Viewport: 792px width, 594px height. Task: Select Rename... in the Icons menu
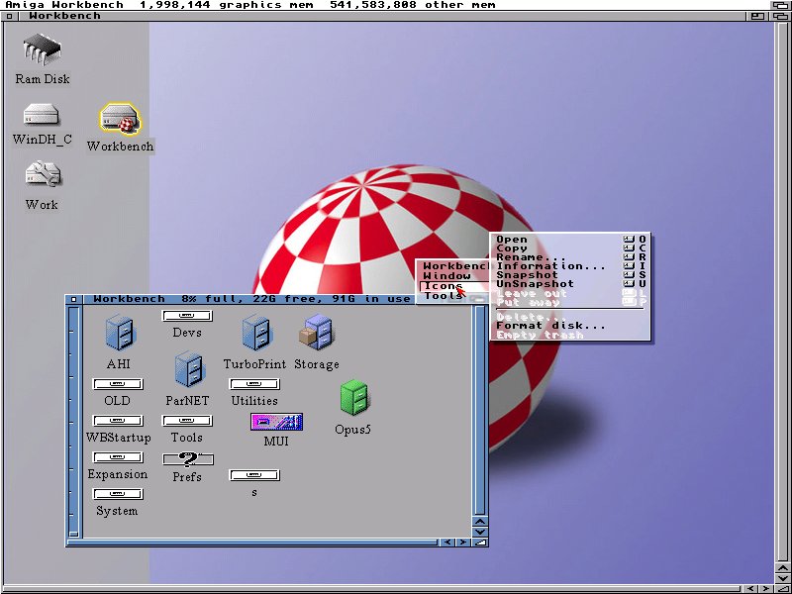tap(570, 257)
